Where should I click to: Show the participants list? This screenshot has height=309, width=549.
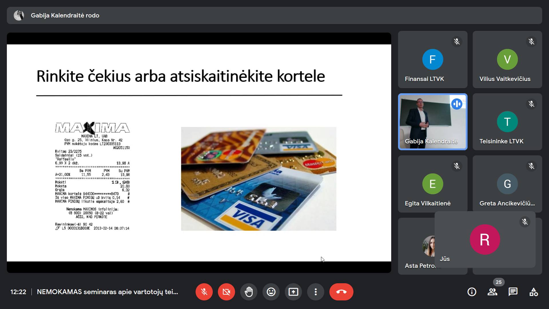click(492, 292)
